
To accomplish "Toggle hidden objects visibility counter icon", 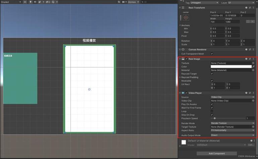I will (x=48, y=2).
